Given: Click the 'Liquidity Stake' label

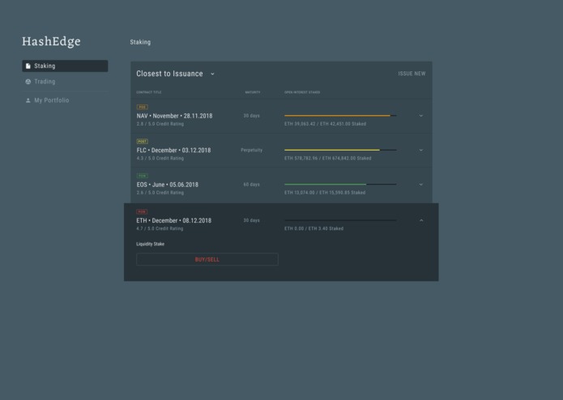Looking at the screenshot, I should click(150, 244).
